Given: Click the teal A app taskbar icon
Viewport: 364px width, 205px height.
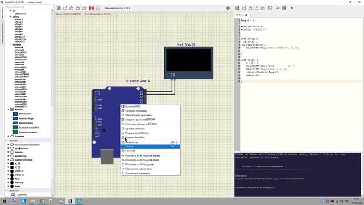Looking at the screenshot, I should click(x=79, y=201).
